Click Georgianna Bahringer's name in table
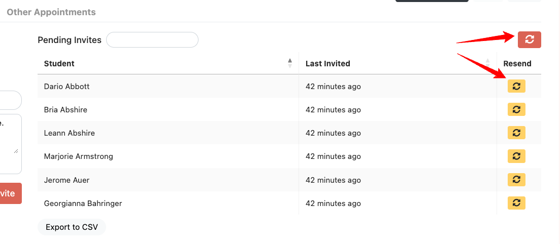 click(83, 204)
